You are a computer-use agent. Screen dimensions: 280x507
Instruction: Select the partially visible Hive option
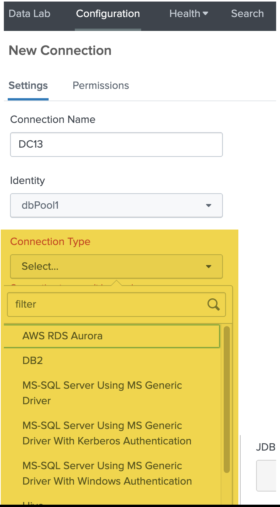(x=33, y=503)
